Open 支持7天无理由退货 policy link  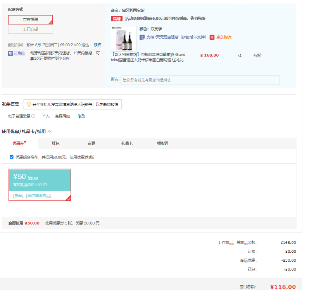tap(176, 37)
